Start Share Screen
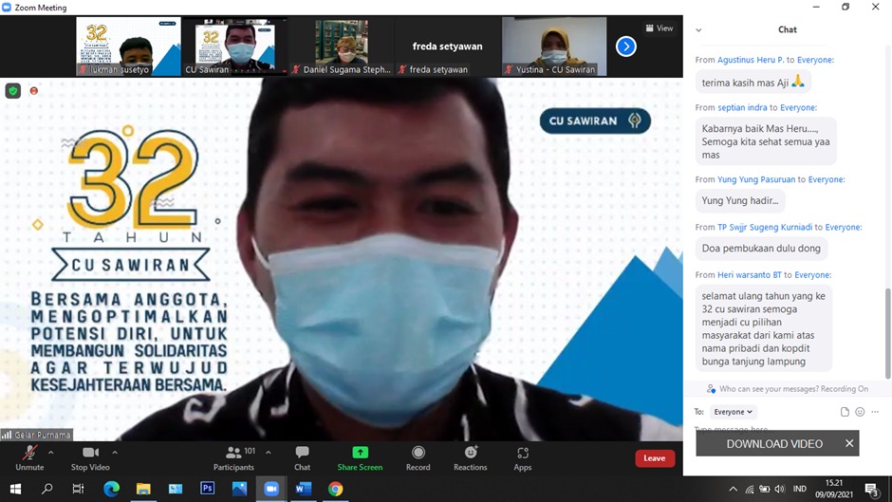The width and height of the screenshot is (892, 502). coord(360,458)
